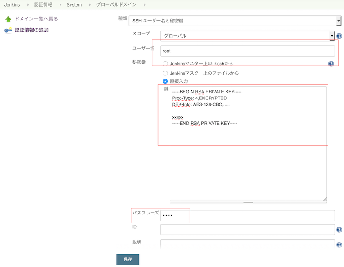Go to 認証情報 in the breadcrumb
This screenshot has width=344, height=267.
pos(44,5)
